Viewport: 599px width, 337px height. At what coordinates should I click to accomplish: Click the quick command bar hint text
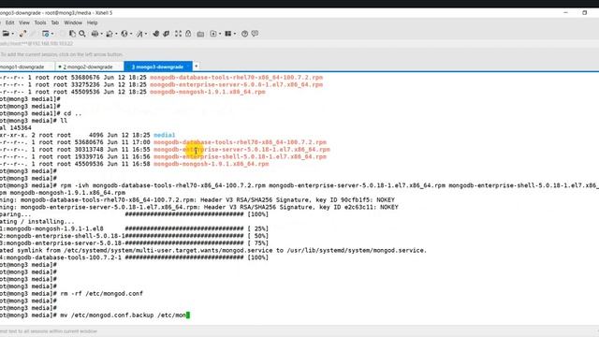pos(61,54)
